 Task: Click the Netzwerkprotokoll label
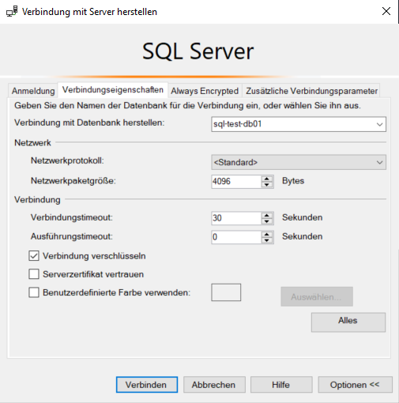point(67,160)
